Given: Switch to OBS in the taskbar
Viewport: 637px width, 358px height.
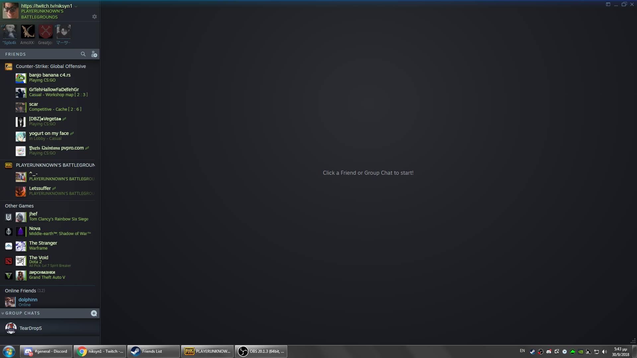Looking at the screenshot, I should tap(261, 351).
